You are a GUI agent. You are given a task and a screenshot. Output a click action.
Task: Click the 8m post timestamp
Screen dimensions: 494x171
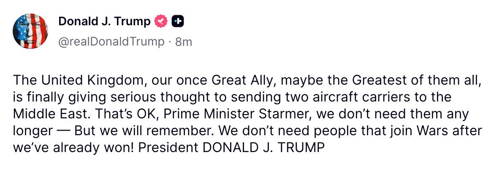(184, 42)
